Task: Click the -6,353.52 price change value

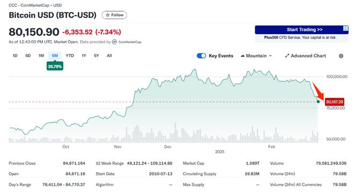Action: point(77,32)
